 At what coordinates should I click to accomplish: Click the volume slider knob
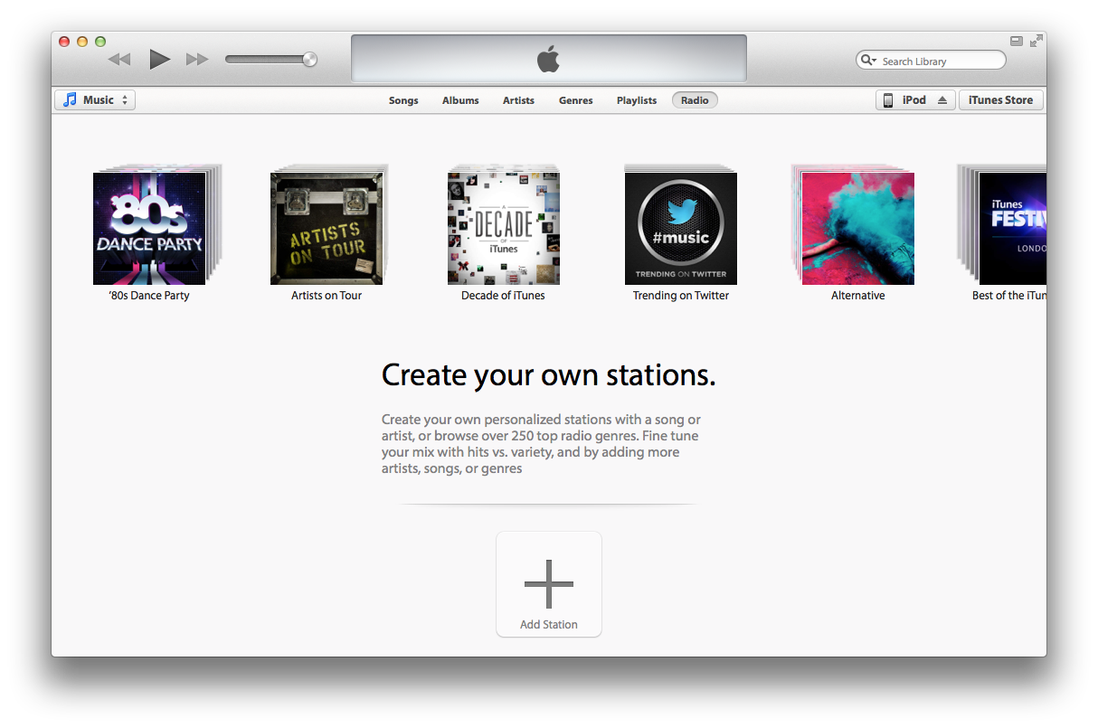tap(310, 60)
